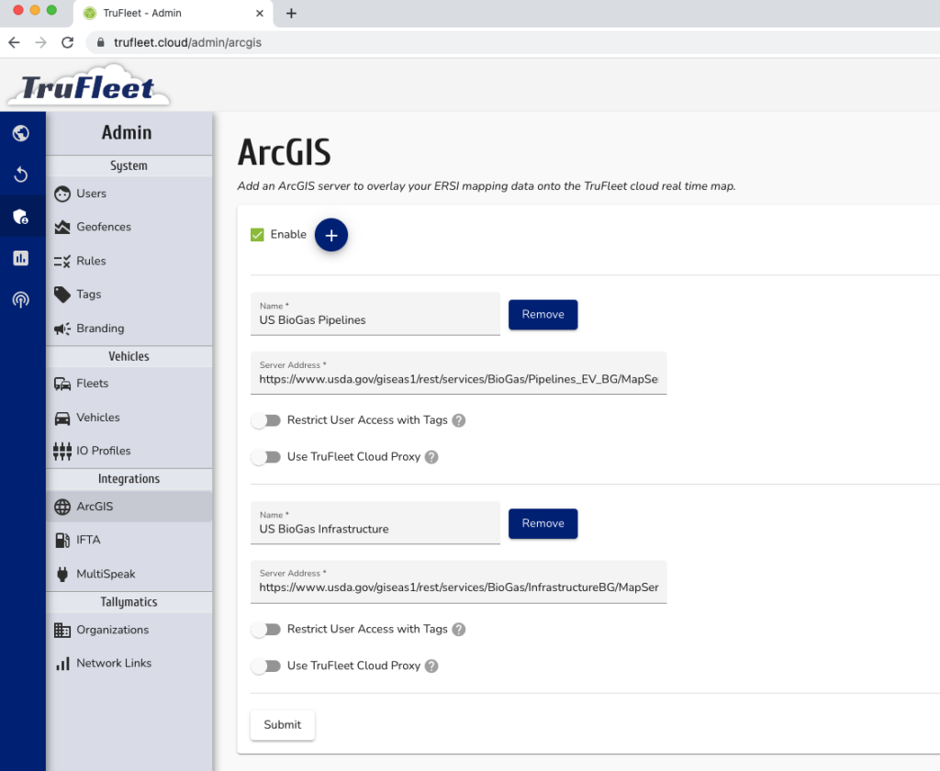Toggle Use TruFleet Cloud Proxy for US BioGas Pipelines
This screenshot has height=771, width=940.
pos(266,457)
